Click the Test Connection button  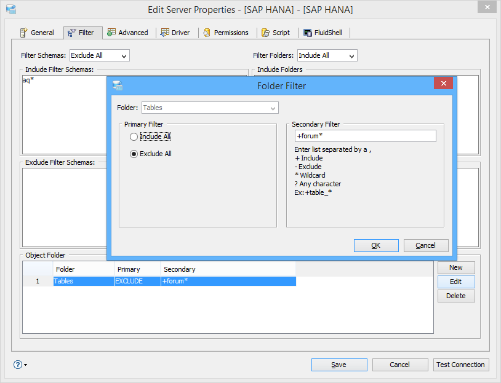tap(461, 365)
